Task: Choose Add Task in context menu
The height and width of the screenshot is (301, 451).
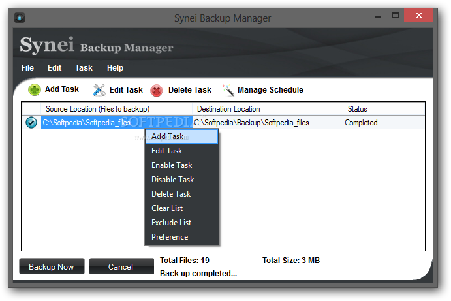Action: point(182,136)
